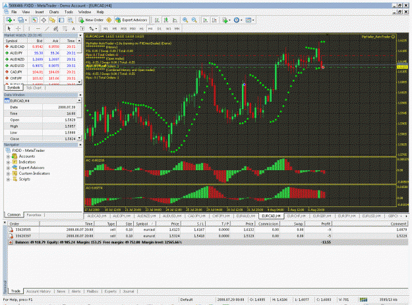The height and width of the screenshot is (305, 412).
Task: Set the timeframe to M1
Action: [105, 28]
